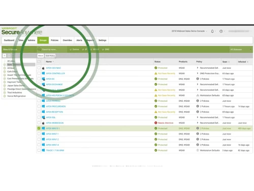
Task: Click warning triangle for APEX-CONTROLLER status
Action: (x=156, y=73)
